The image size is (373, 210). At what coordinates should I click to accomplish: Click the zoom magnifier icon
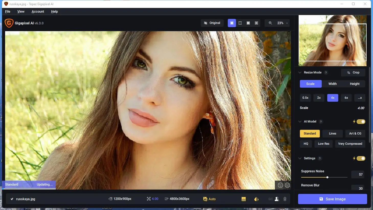click(270, 23)
